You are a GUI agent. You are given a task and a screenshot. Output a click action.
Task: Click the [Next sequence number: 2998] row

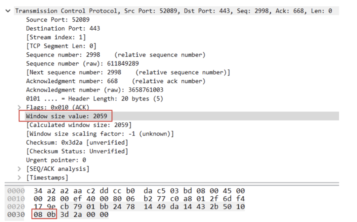(x=128, y=72)
